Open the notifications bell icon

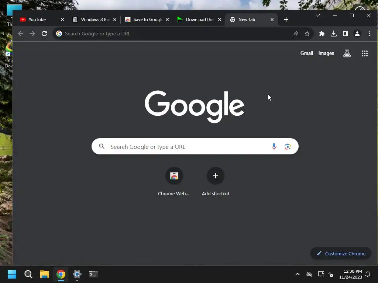tap(368, 274)
